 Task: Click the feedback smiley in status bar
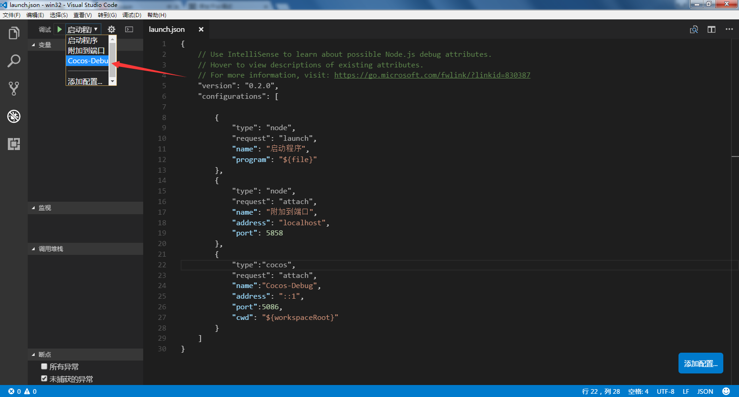pyautogui.click(x=726, y=391)
